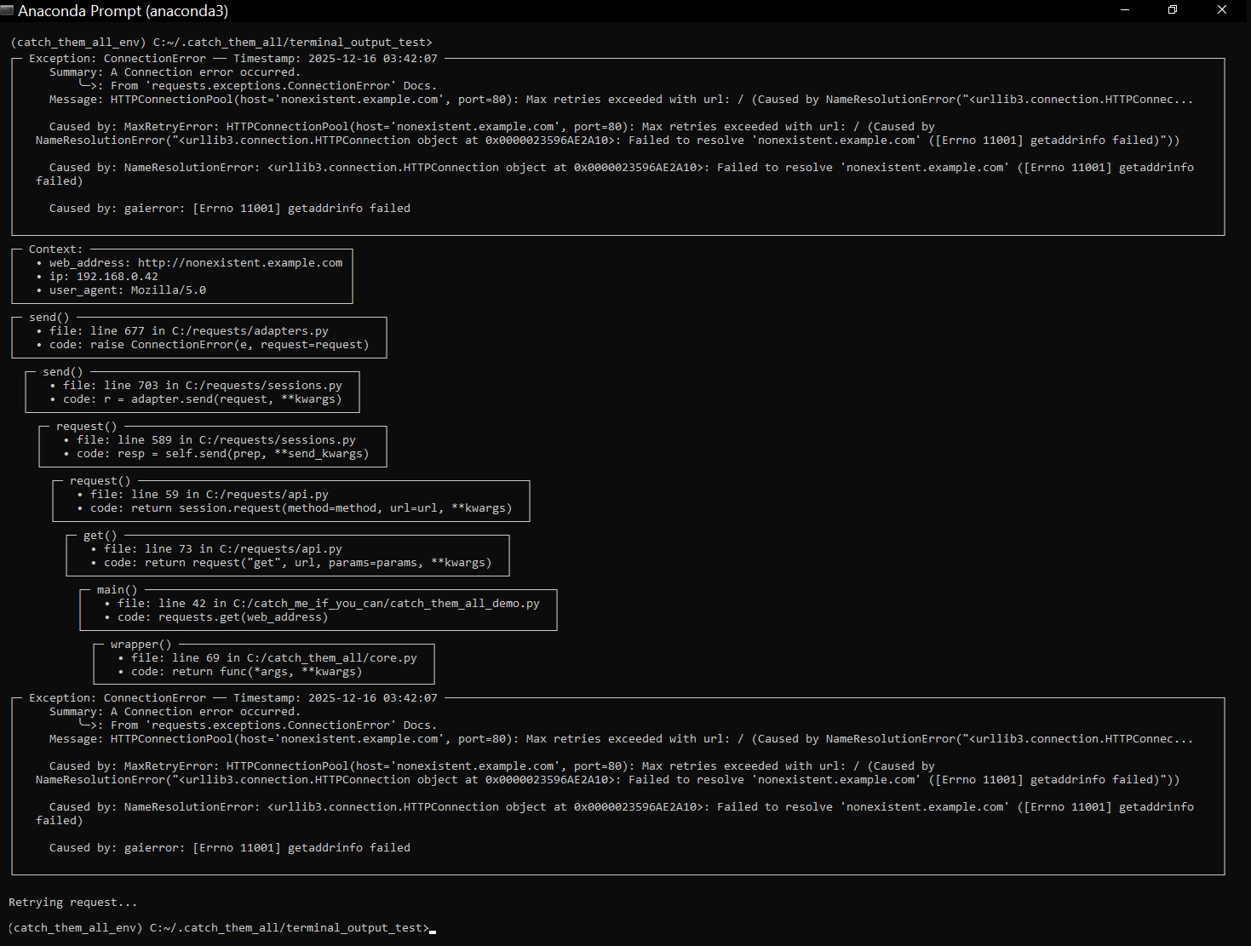
Task: Click the request() heading above line 589
Action: pos(86,427)
